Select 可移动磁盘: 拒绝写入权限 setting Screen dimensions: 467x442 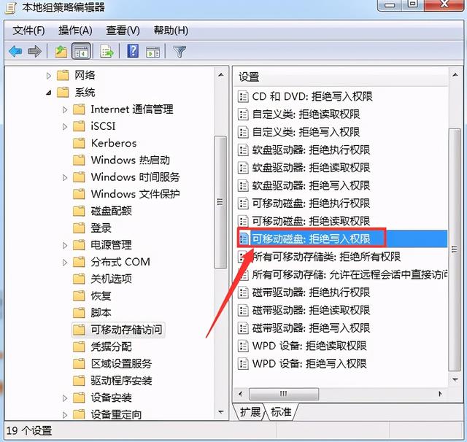pos(311,239)
